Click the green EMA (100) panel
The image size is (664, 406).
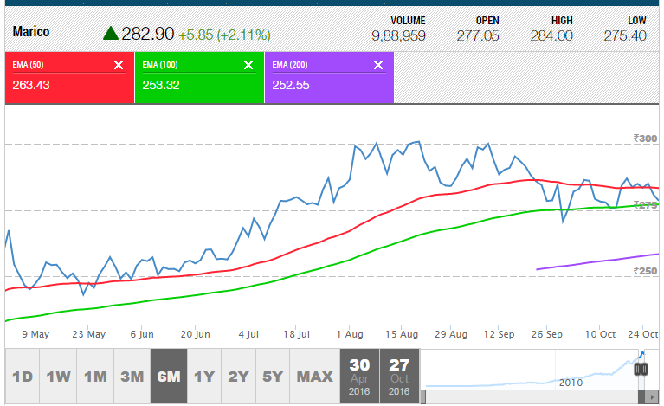pos(199,77)
